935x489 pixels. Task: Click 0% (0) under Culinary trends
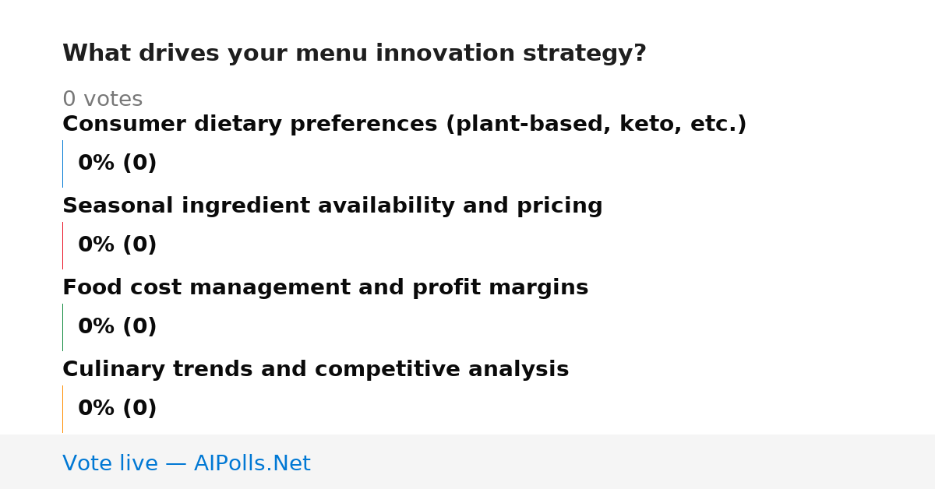pos(118,409)
